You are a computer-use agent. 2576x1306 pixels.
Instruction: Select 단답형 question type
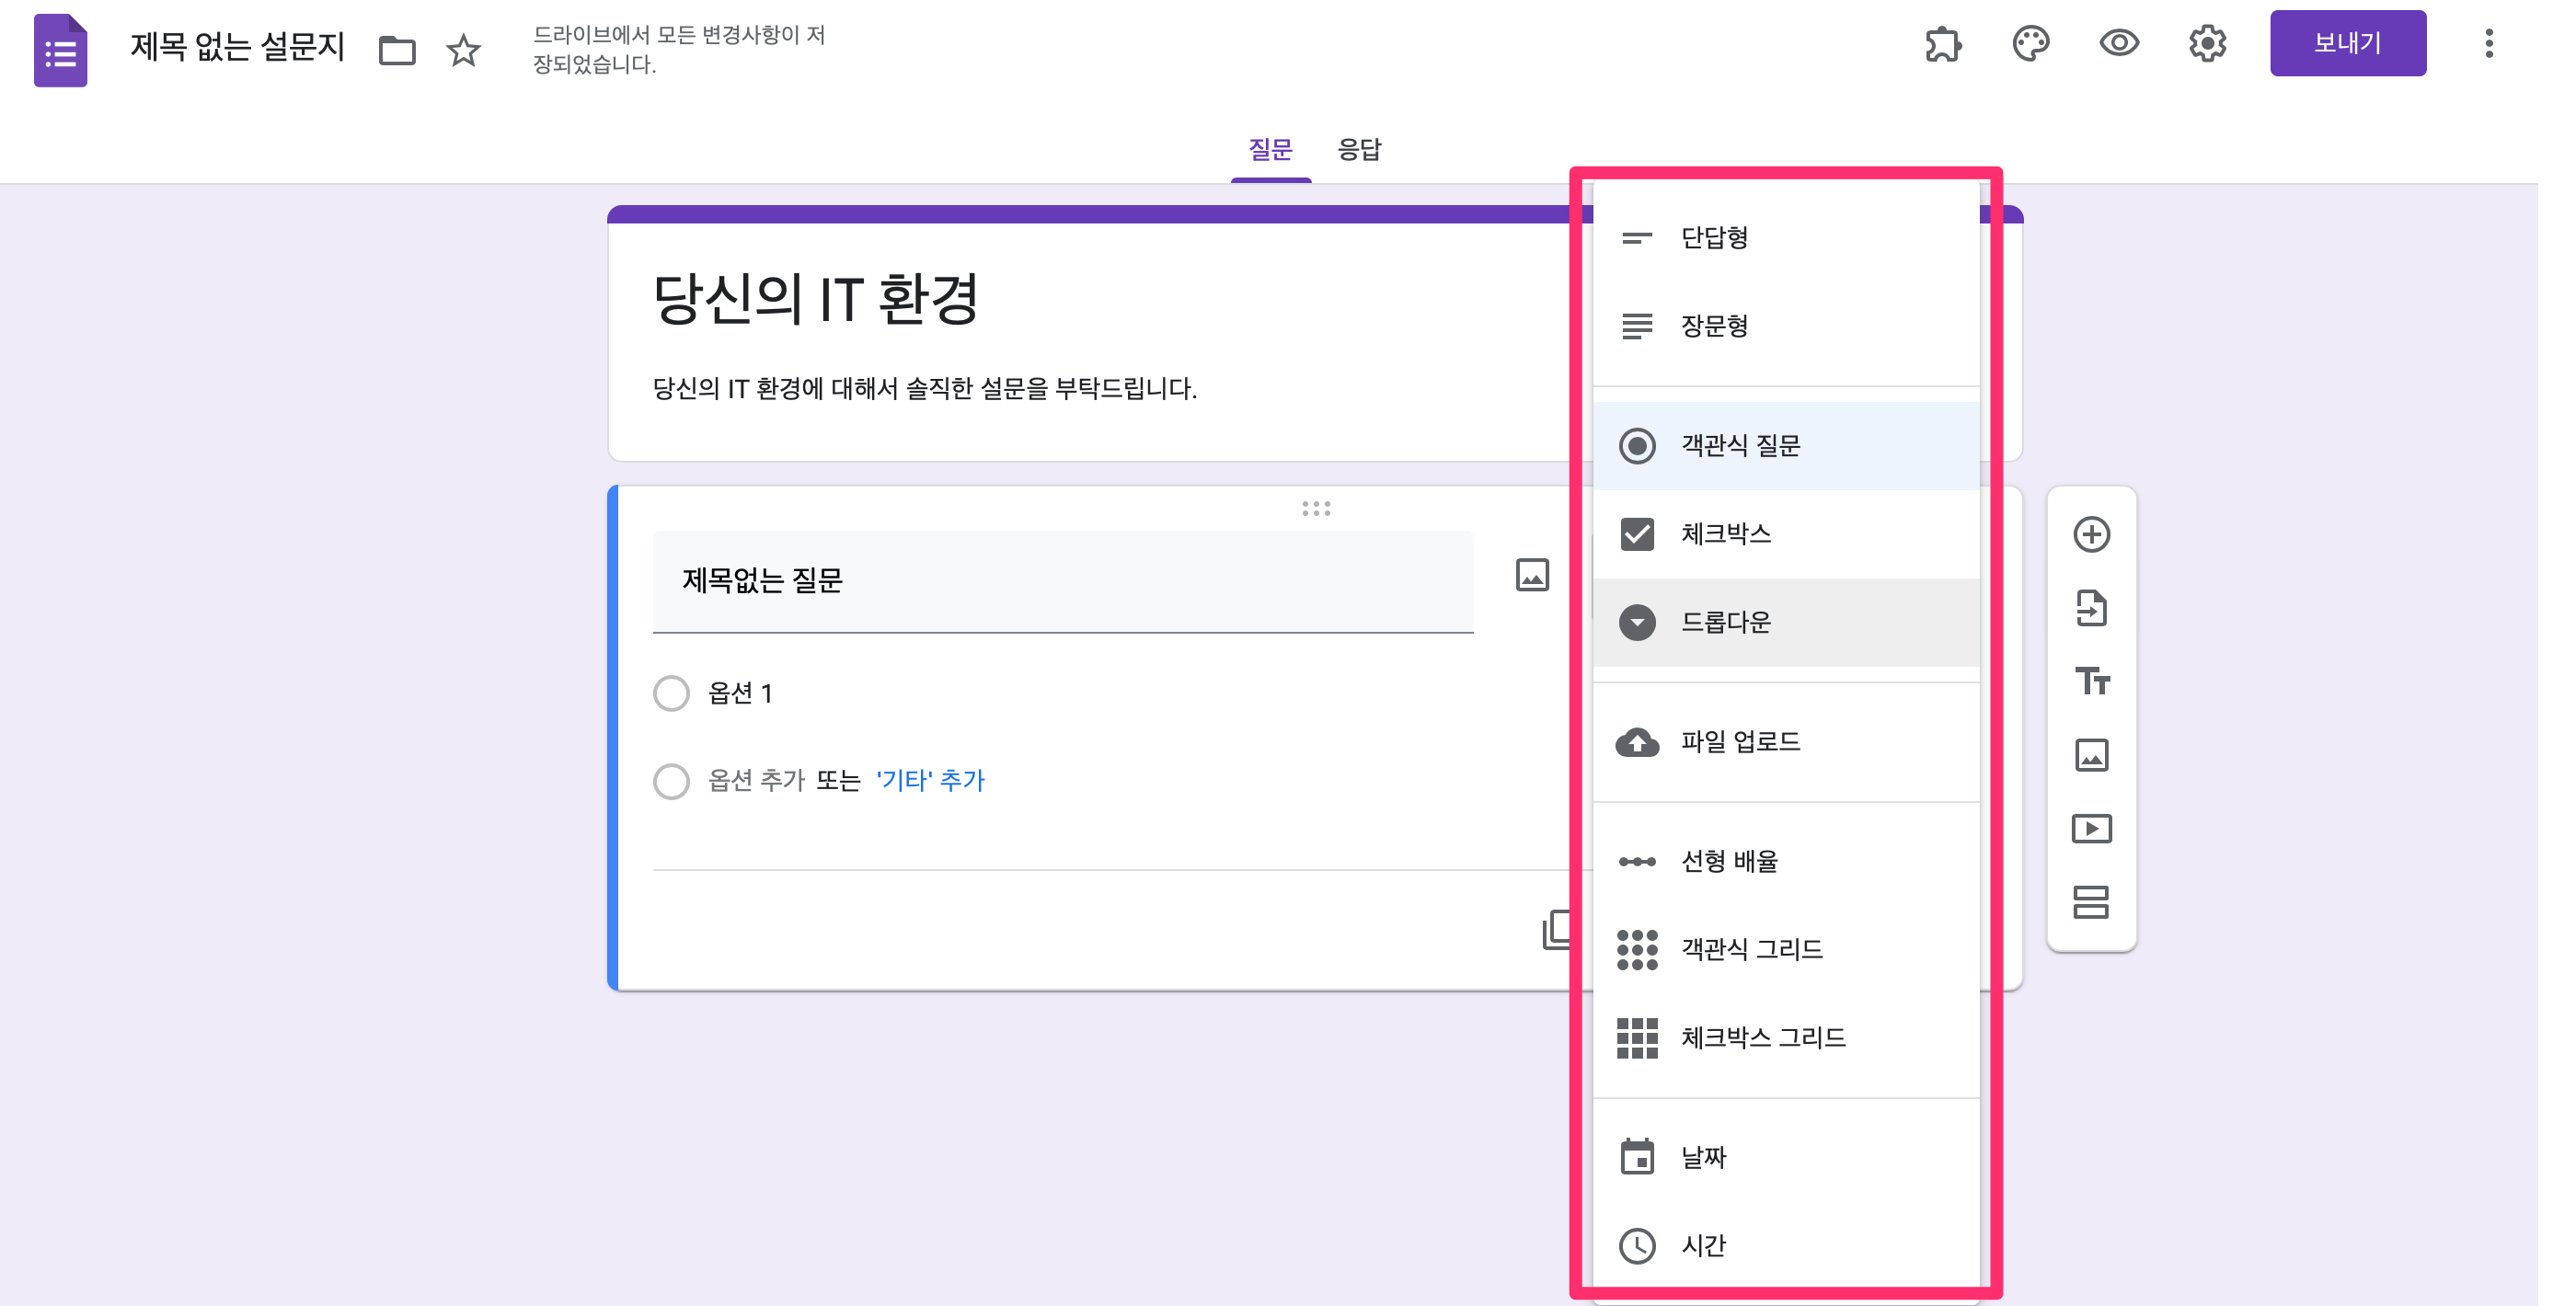click(x=1714, y=238)
